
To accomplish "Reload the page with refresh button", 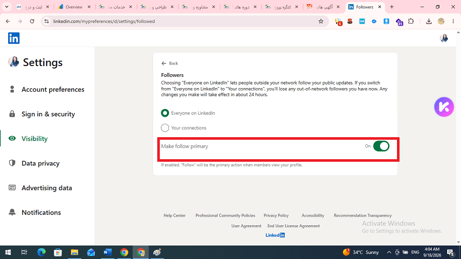I will click(x=32, y=21).
